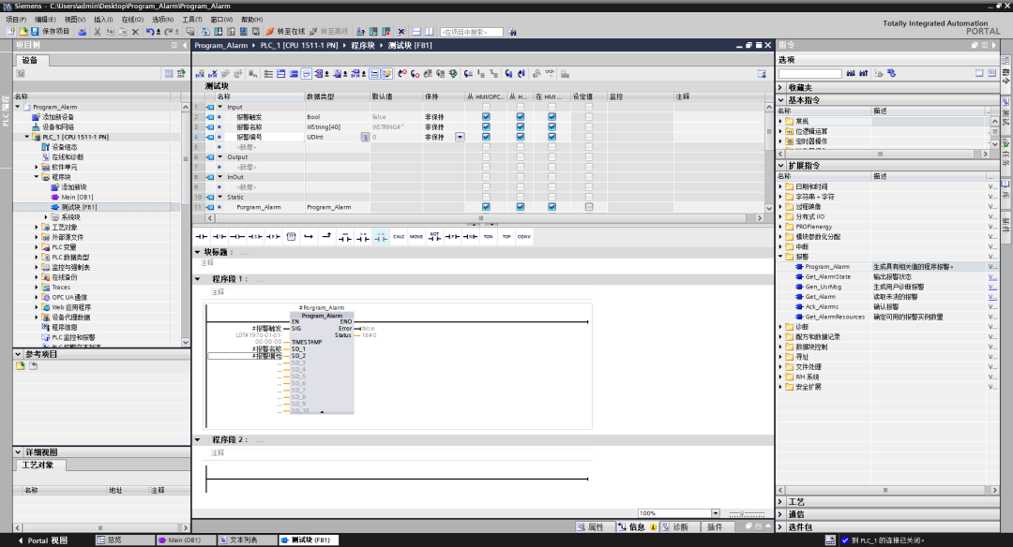Toggle visible-in-HMI checkbox for Porgram_Alarm row

(x=552, y=207)
